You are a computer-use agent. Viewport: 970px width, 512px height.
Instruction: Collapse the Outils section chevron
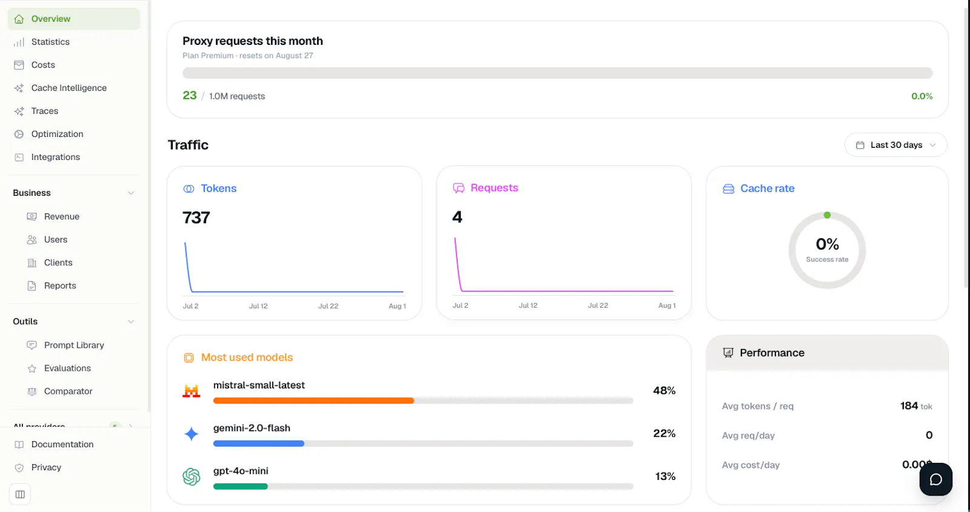click(x=131, y=322)
